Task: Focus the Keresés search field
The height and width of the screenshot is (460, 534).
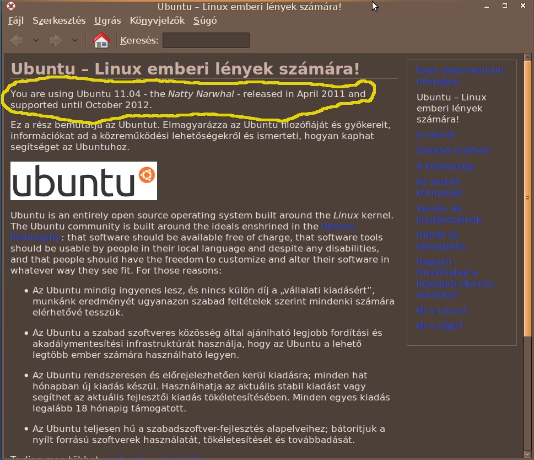Action: [206, 40]
